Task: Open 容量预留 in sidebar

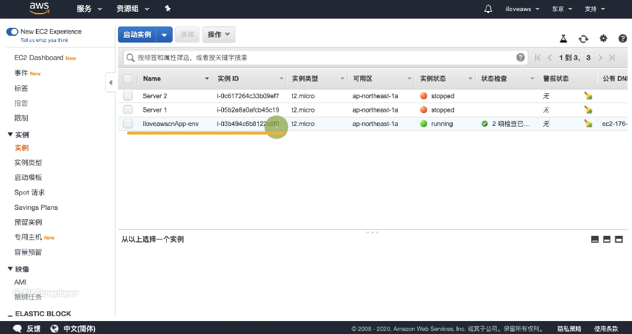Action: (28, 253)
